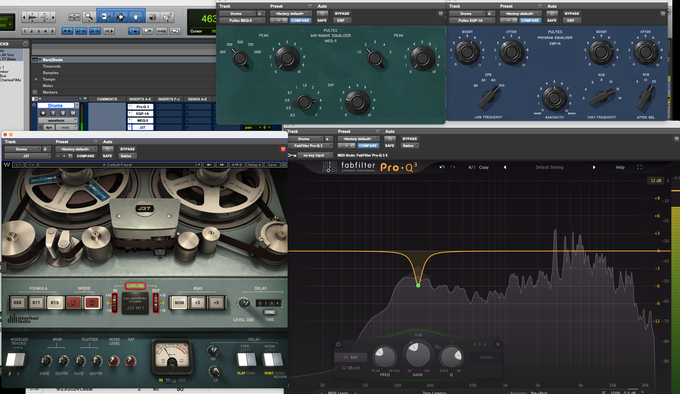Toggle BYPASS in J37 plugin window
Viewport: 680px width, 394px height.
pyautogui.click(x=127, y=149)
